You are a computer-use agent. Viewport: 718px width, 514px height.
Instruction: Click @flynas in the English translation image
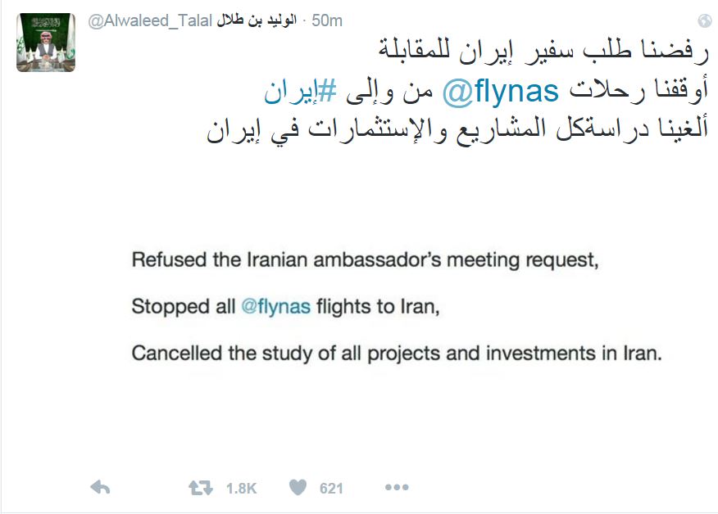click(x=276, y=308)
